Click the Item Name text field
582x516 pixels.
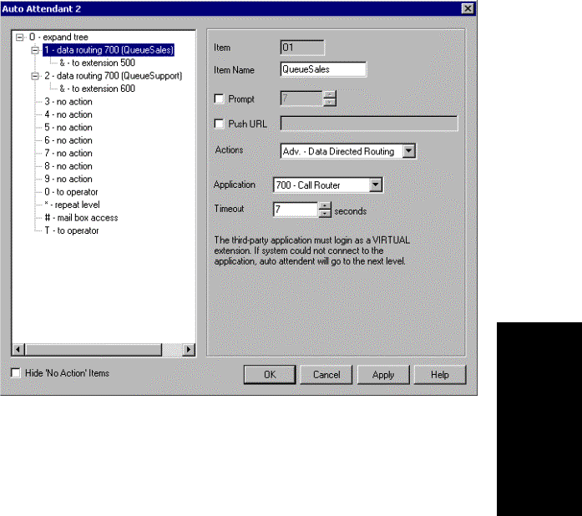[x=323, y=69]
